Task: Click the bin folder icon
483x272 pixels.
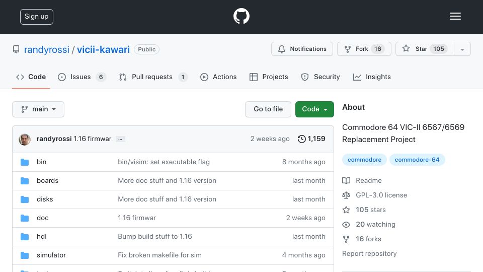Action: (25, 162)
